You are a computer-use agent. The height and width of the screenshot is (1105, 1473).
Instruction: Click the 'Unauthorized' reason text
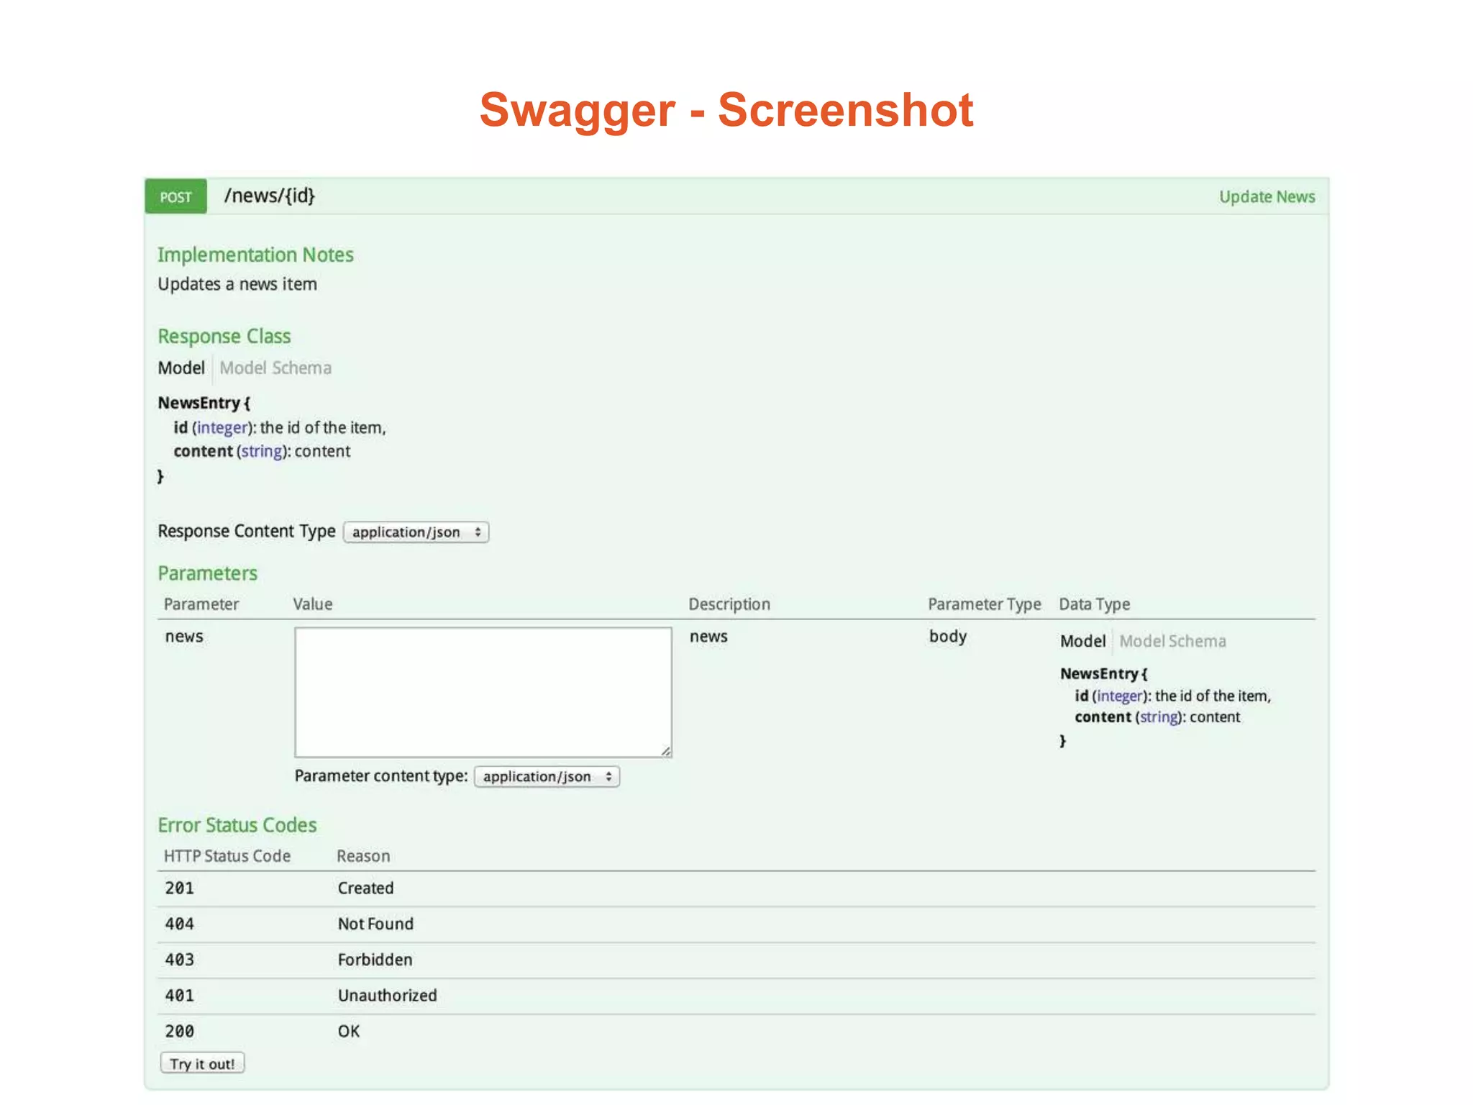(x=387, y=996)
